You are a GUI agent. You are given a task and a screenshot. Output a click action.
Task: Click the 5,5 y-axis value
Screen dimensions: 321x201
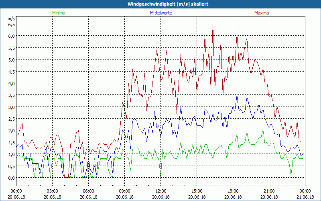12,48
